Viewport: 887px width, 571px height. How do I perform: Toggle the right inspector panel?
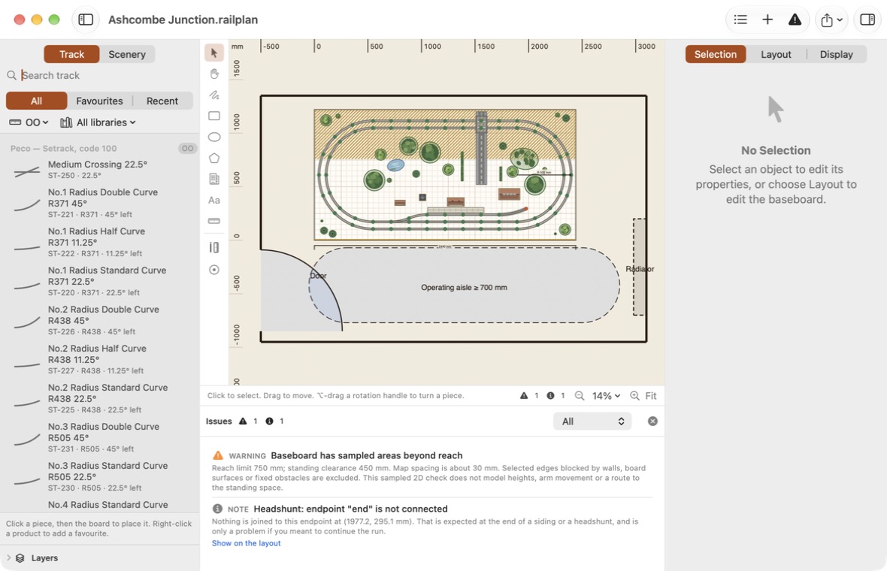pos(867,20)
